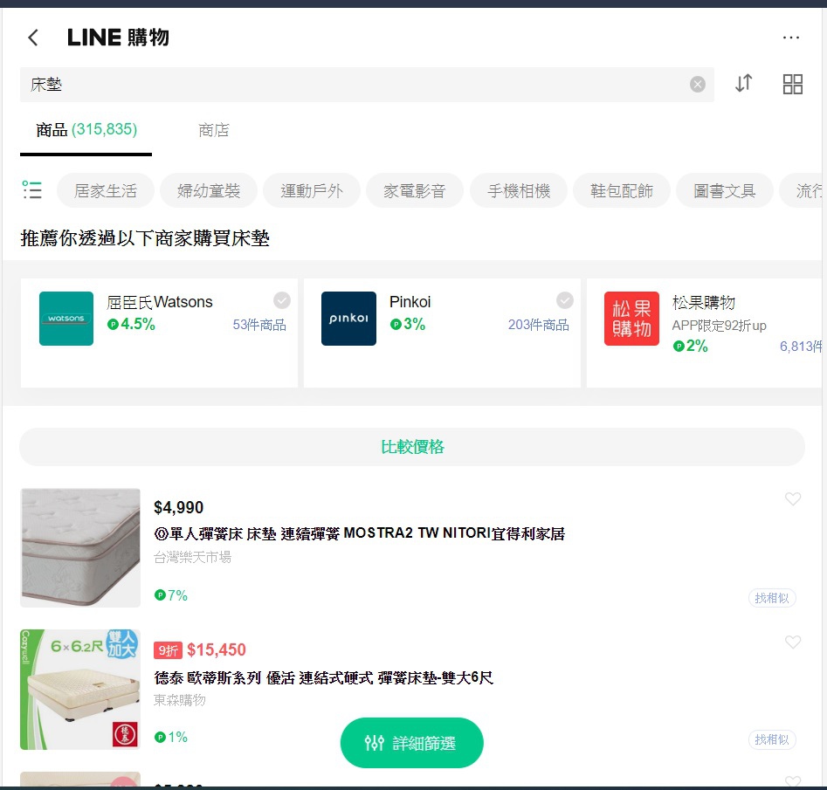
Task: Open the more options ellipsis menu
Action: [790, 38]
